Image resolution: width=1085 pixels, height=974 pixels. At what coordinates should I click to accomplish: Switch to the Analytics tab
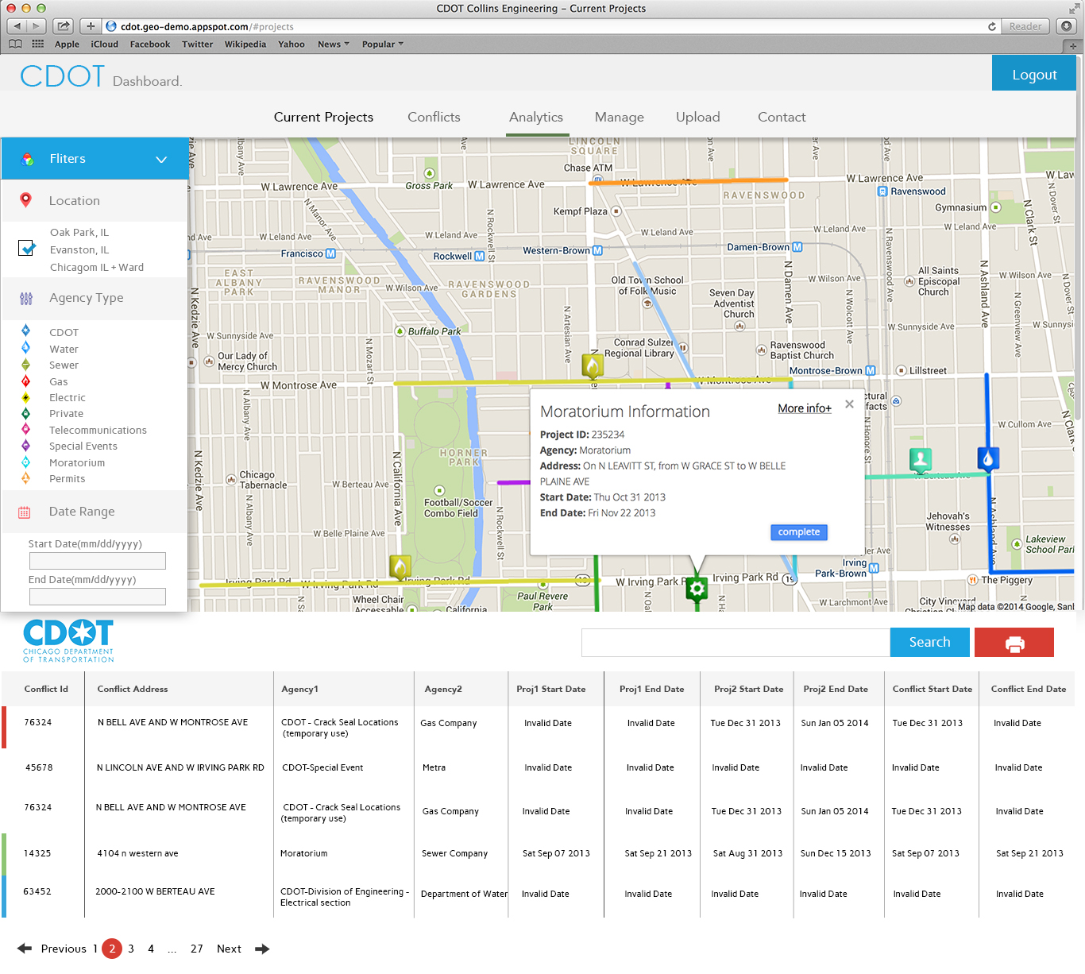tap(536, 118)
